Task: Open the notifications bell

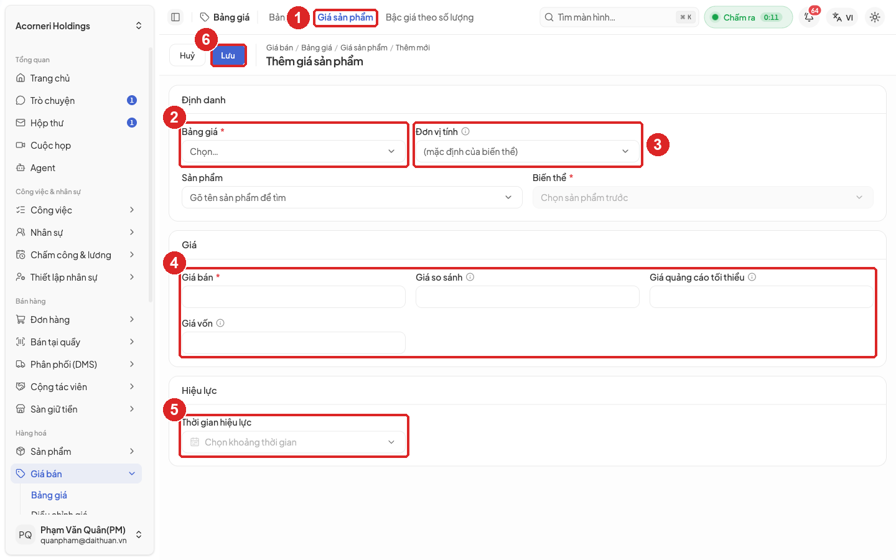Action: 810,17
